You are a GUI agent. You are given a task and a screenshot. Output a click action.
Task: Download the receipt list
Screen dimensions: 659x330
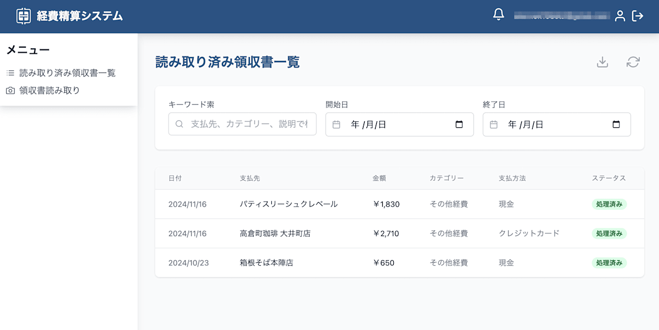tap(602, 62)
